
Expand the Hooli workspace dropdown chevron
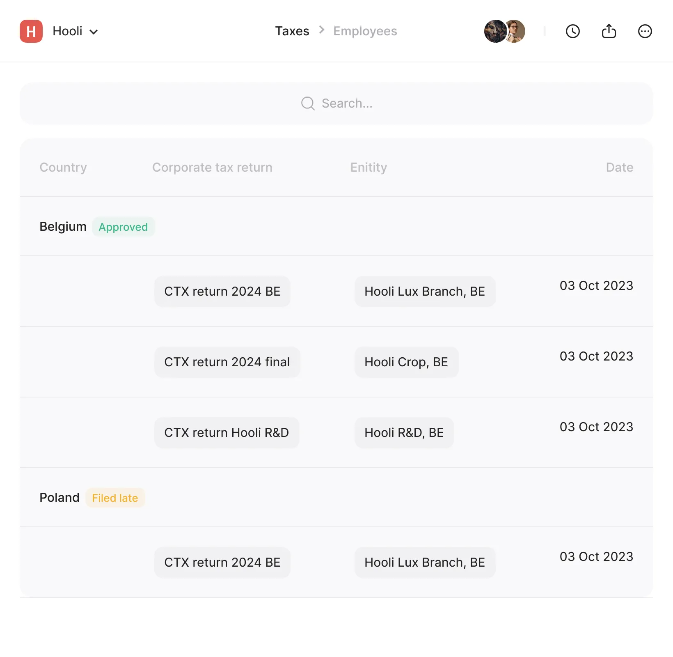[x=94, y=32]
